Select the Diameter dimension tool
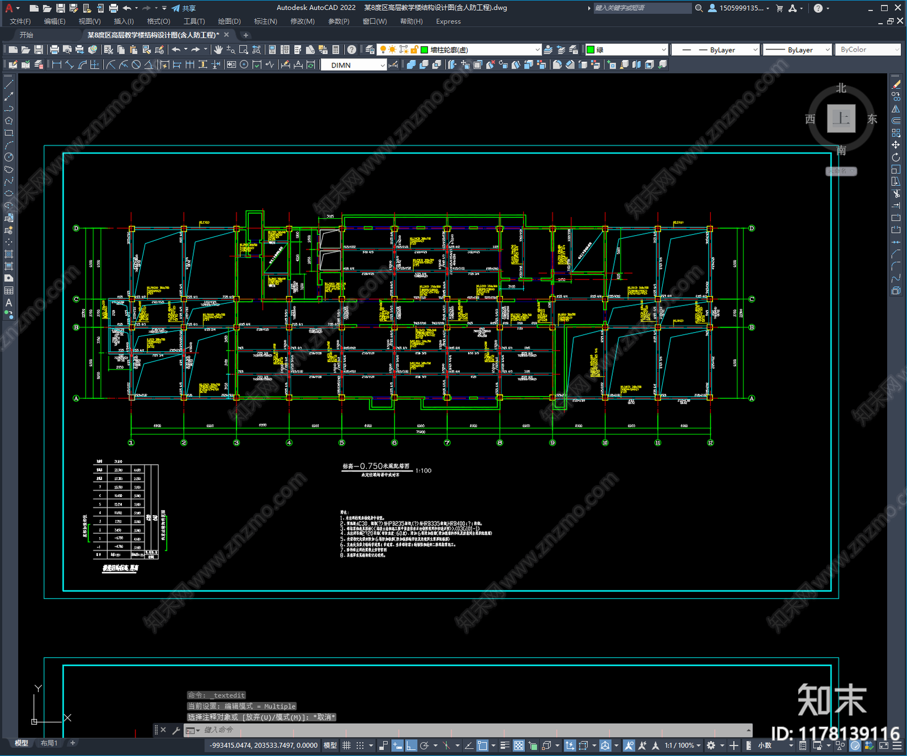Image resolution: width=907 pixels, height=756 pixels. (136, 65)
